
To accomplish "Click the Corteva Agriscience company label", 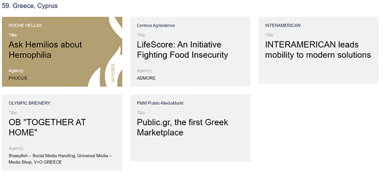I will pyautogui.click(x=156, y=26).
